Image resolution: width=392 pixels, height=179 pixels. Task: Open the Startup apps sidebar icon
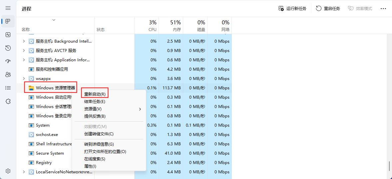coord(8,61)
